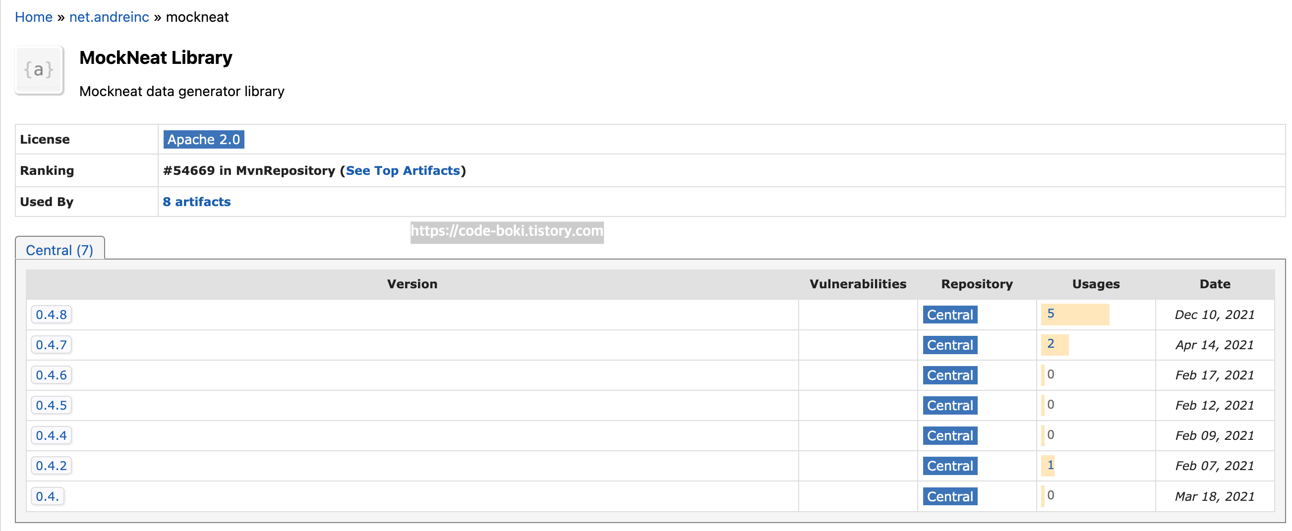Click Central badge in 0.4.8 row
The height and width of the screenshot is (531, 1292).
[950, 315]
